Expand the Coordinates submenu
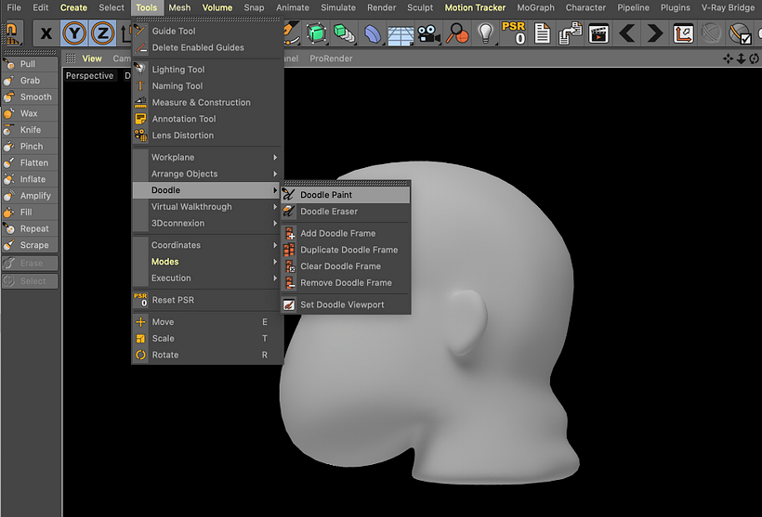 click(x=208, y=245)
